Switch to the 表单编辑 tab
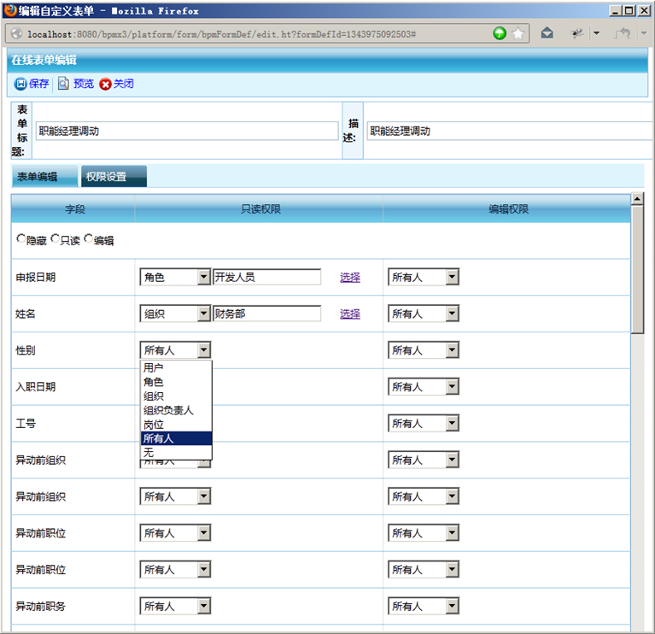 pyautogui.click(x=44, y=176)
